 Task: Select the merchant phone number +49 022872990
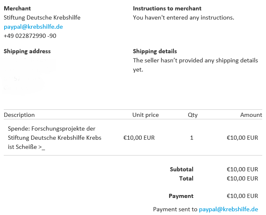click(30, 36)
